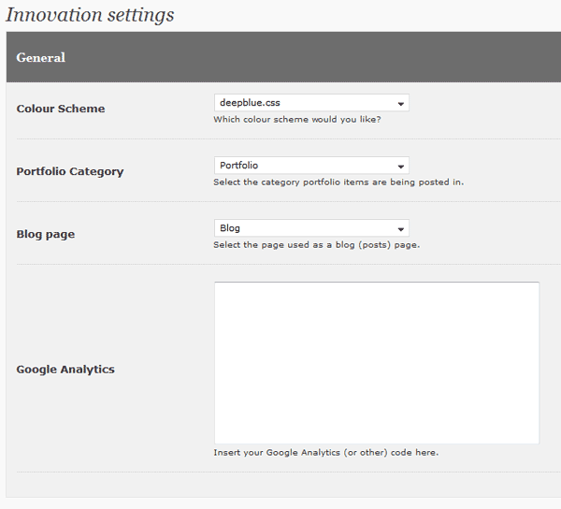Focus the Google Analytics code text area

pos(377,363)
